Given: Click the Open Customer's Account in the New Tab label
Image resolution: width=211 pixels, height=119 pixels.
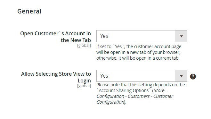Looking at the screenshot, I should click(x=55, y=37).
